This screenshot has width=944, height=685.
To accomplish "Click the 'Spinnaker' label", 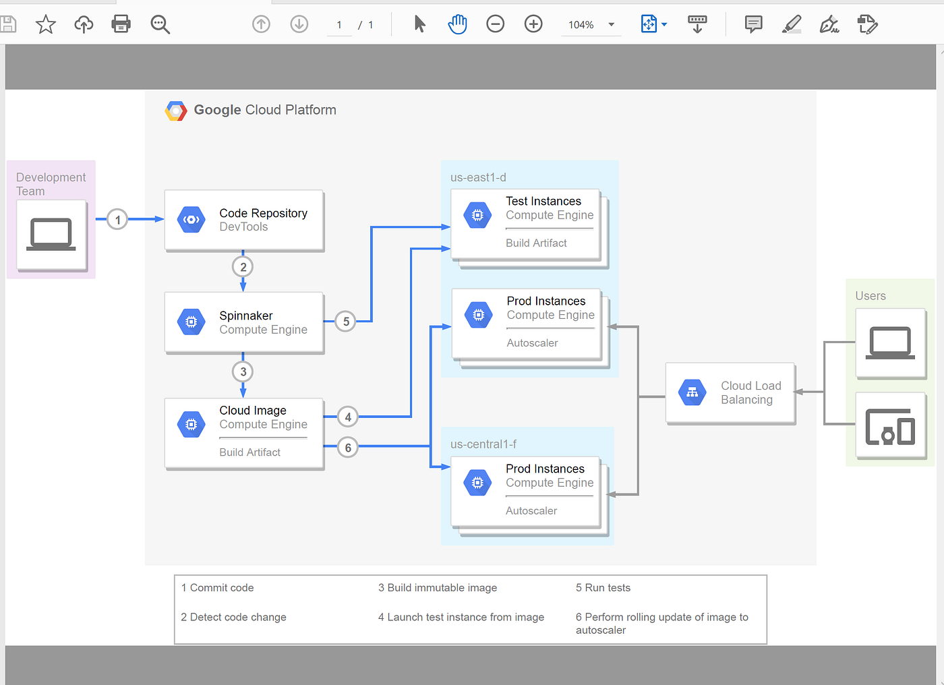I will tap(246, 316).
